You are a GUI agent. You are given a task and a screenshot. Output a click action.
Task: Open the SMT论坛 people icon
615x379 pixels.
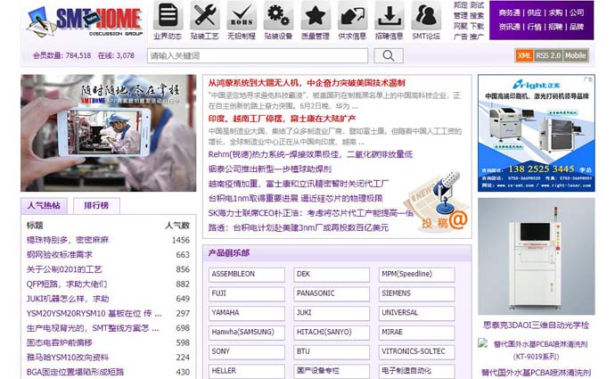(426, 15)
